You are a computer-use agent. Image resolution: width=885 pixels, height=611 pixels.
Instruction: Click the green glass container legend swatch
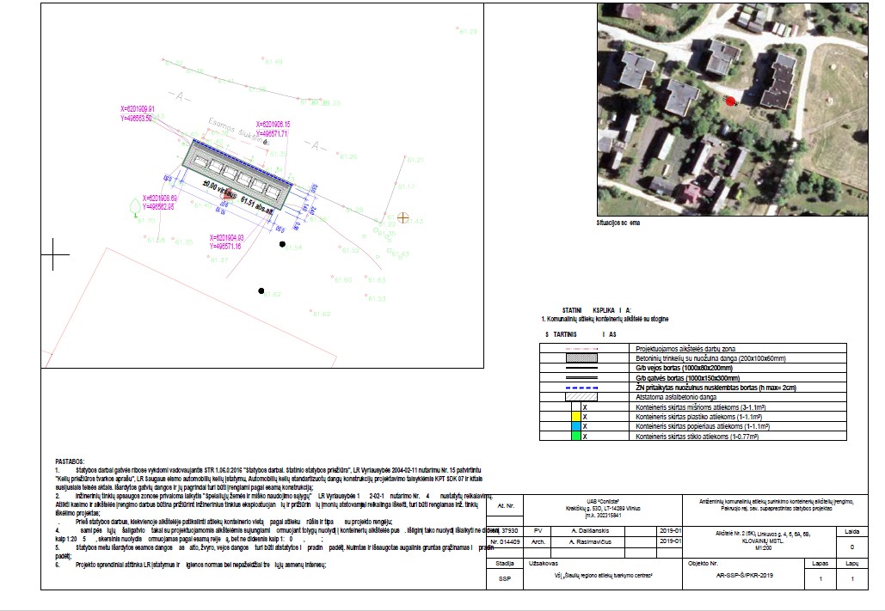tap(576, 436)
